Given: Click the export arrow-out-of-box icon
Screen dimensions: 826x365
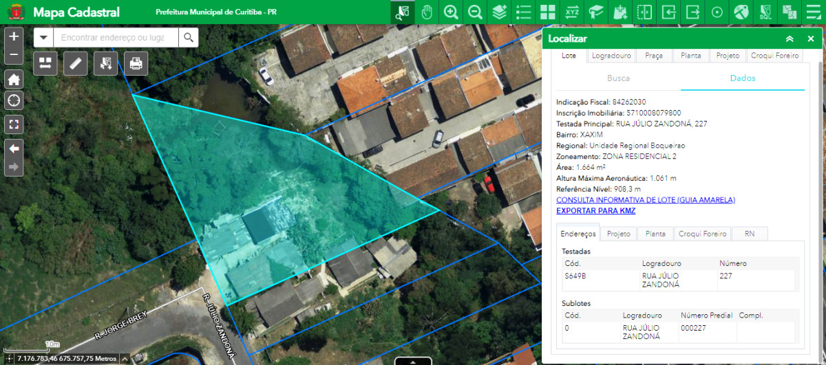Looking at the screenshot, I should [x=692, y=12].
